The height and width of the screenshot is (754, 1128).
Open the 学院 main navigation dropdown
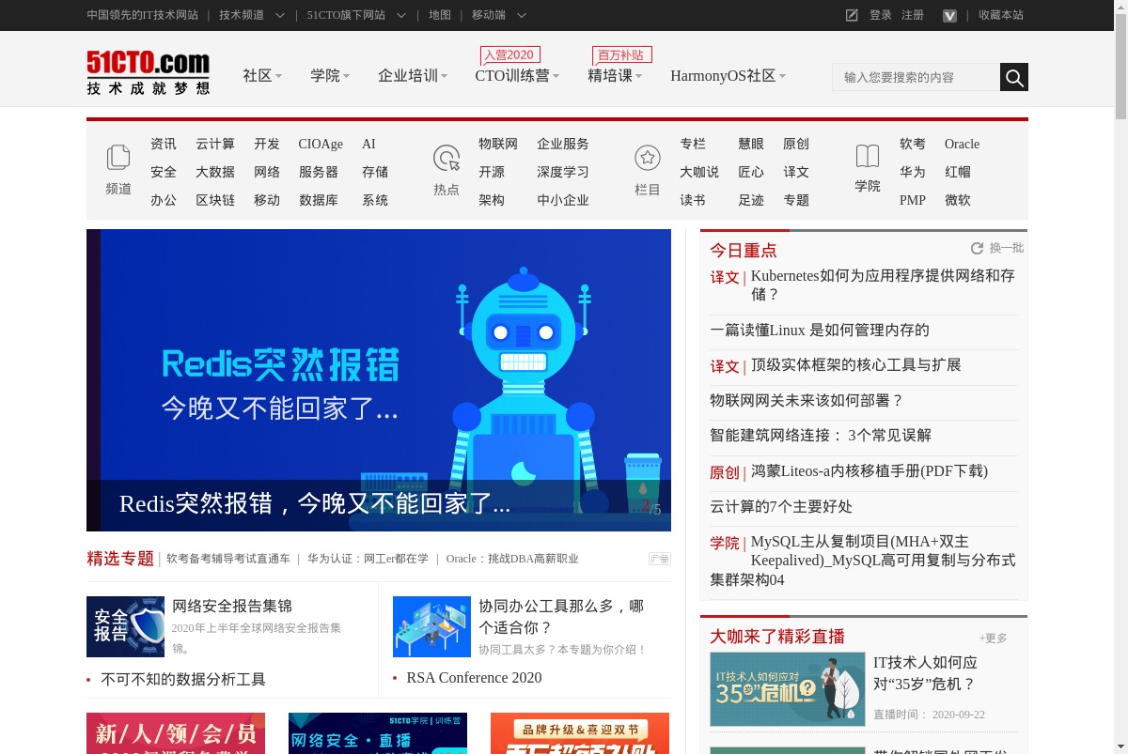click(x=330, y=76)
